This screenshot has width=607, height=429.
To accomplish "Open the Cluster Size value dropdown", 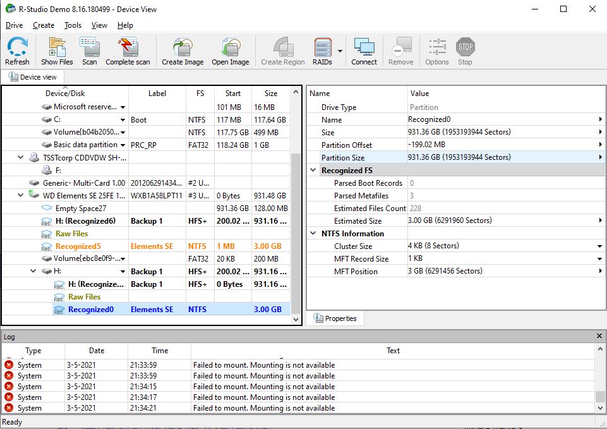I will (x=600, y=246).
